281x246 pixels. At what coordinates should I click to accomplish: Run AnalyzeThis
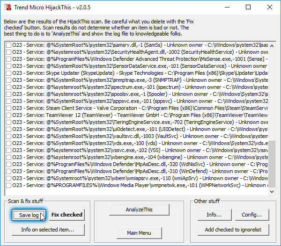pyautogui.click(x=139, y=210)
